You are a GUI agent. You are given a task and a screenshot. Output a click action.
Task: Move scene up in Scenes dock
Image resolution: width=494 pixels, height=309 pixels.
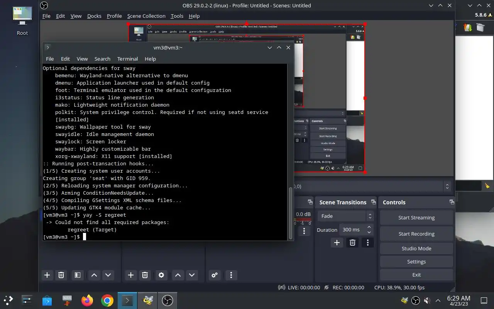click(94, 275)
